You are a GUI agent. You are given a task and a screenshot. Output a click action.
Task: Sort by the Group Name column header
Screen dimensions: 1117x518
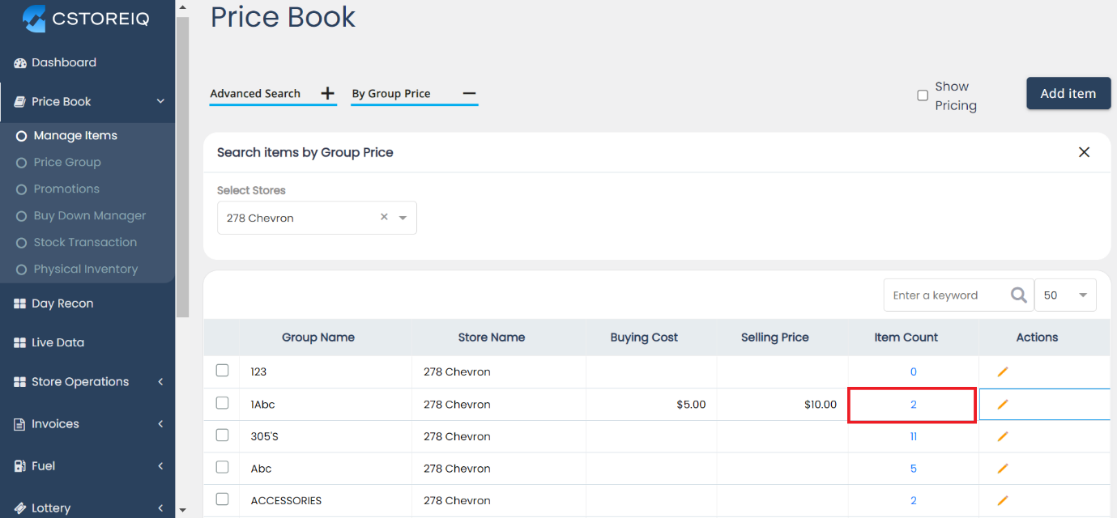point(318,338)
